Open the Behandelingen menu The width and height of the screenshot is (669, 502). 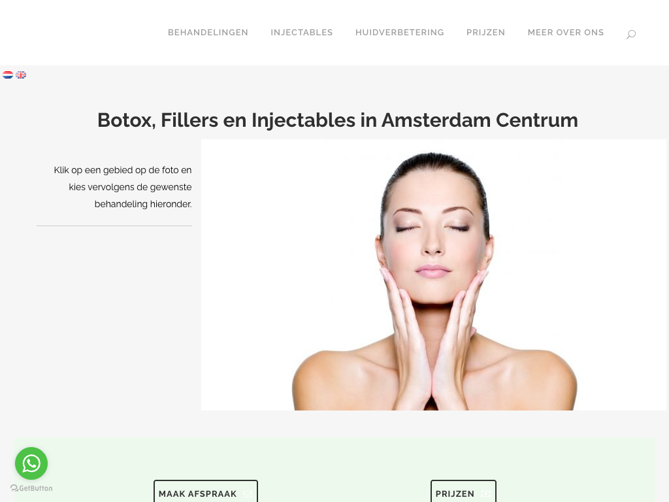click(208, 33)
